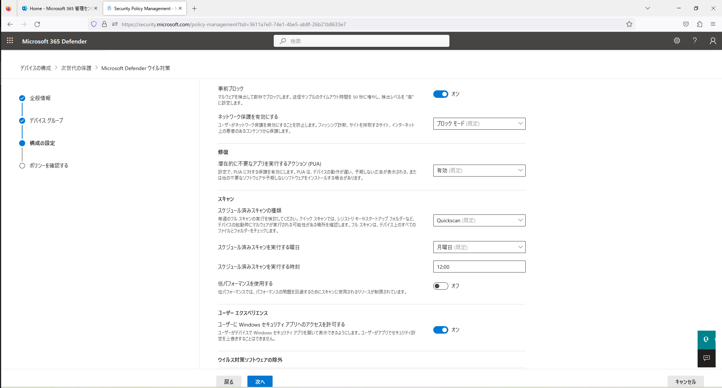Screen dimensions: 722x388
Task: Close the Security Policy Management tab
Action: coord(180,8)
